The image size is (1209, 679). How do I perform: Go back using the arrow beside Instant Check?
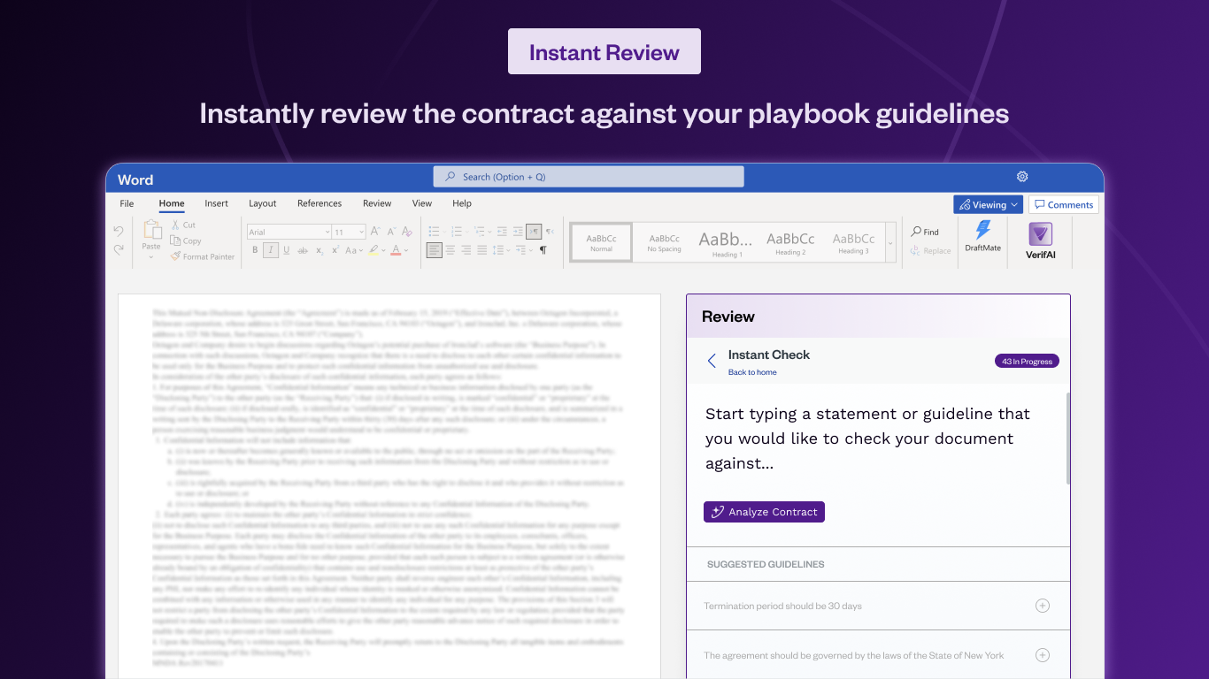click(712, 361)
